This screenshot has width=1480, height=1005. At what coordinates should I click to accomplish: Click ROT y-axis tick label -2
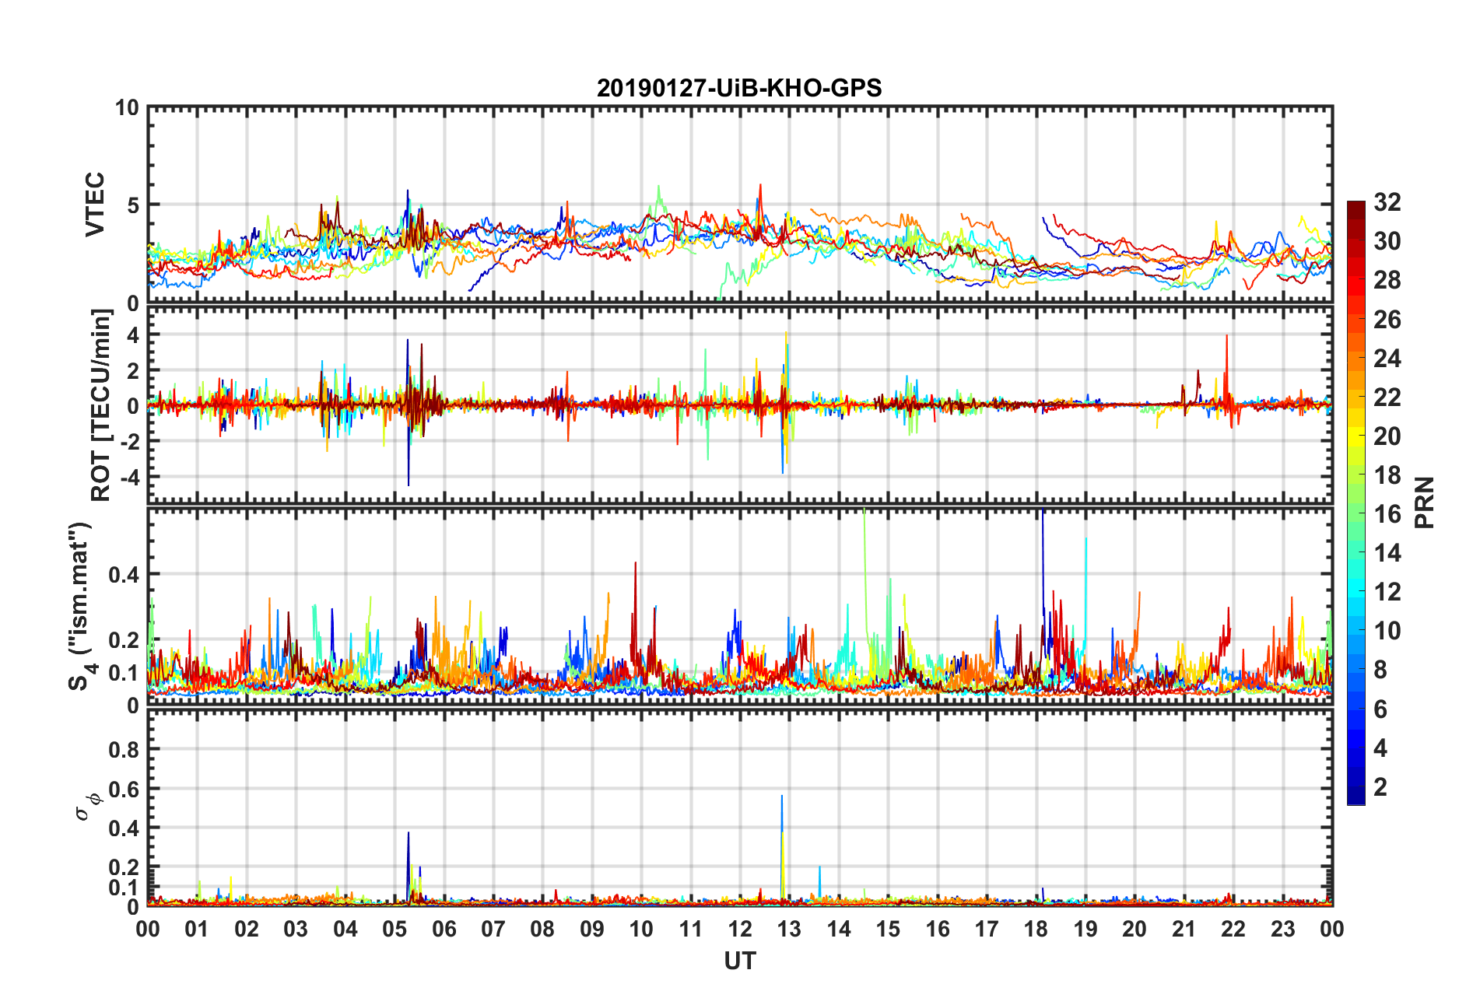click(128, 441)
